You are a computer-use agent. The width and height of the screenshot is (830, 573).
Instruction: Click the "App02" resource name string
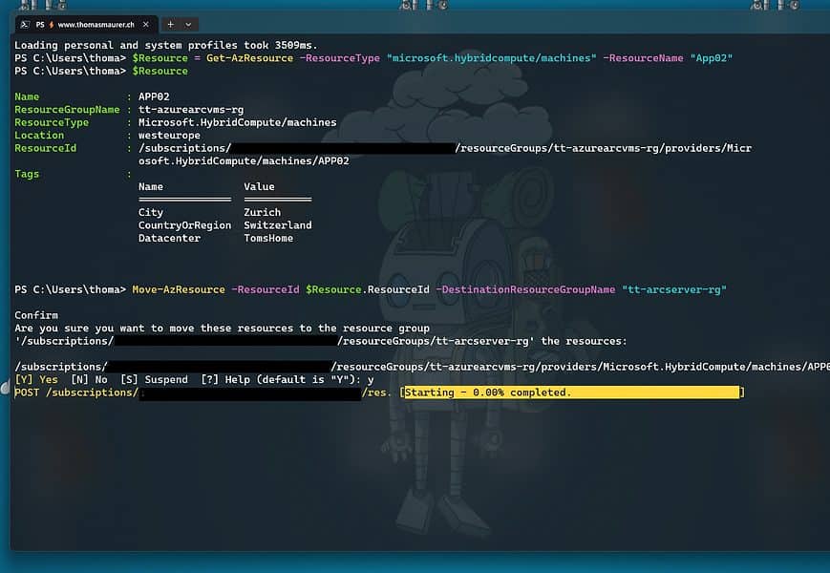[x=711, y=58]
